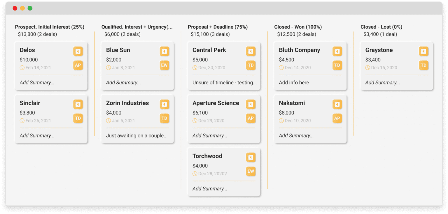
Task: Click the TD badge on the Sinclair card
Action: 78,118
